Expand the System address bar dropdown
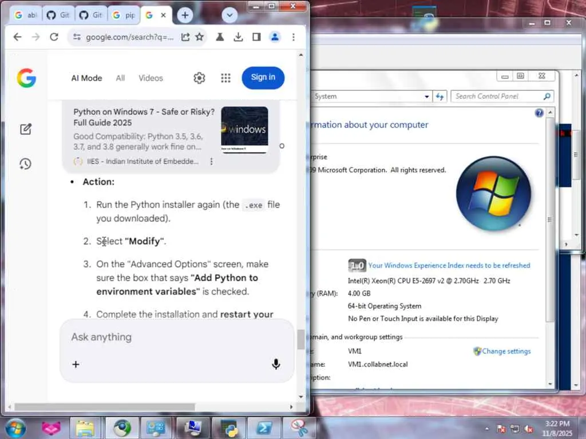This screenshot has height=439, width=586. 426,96
